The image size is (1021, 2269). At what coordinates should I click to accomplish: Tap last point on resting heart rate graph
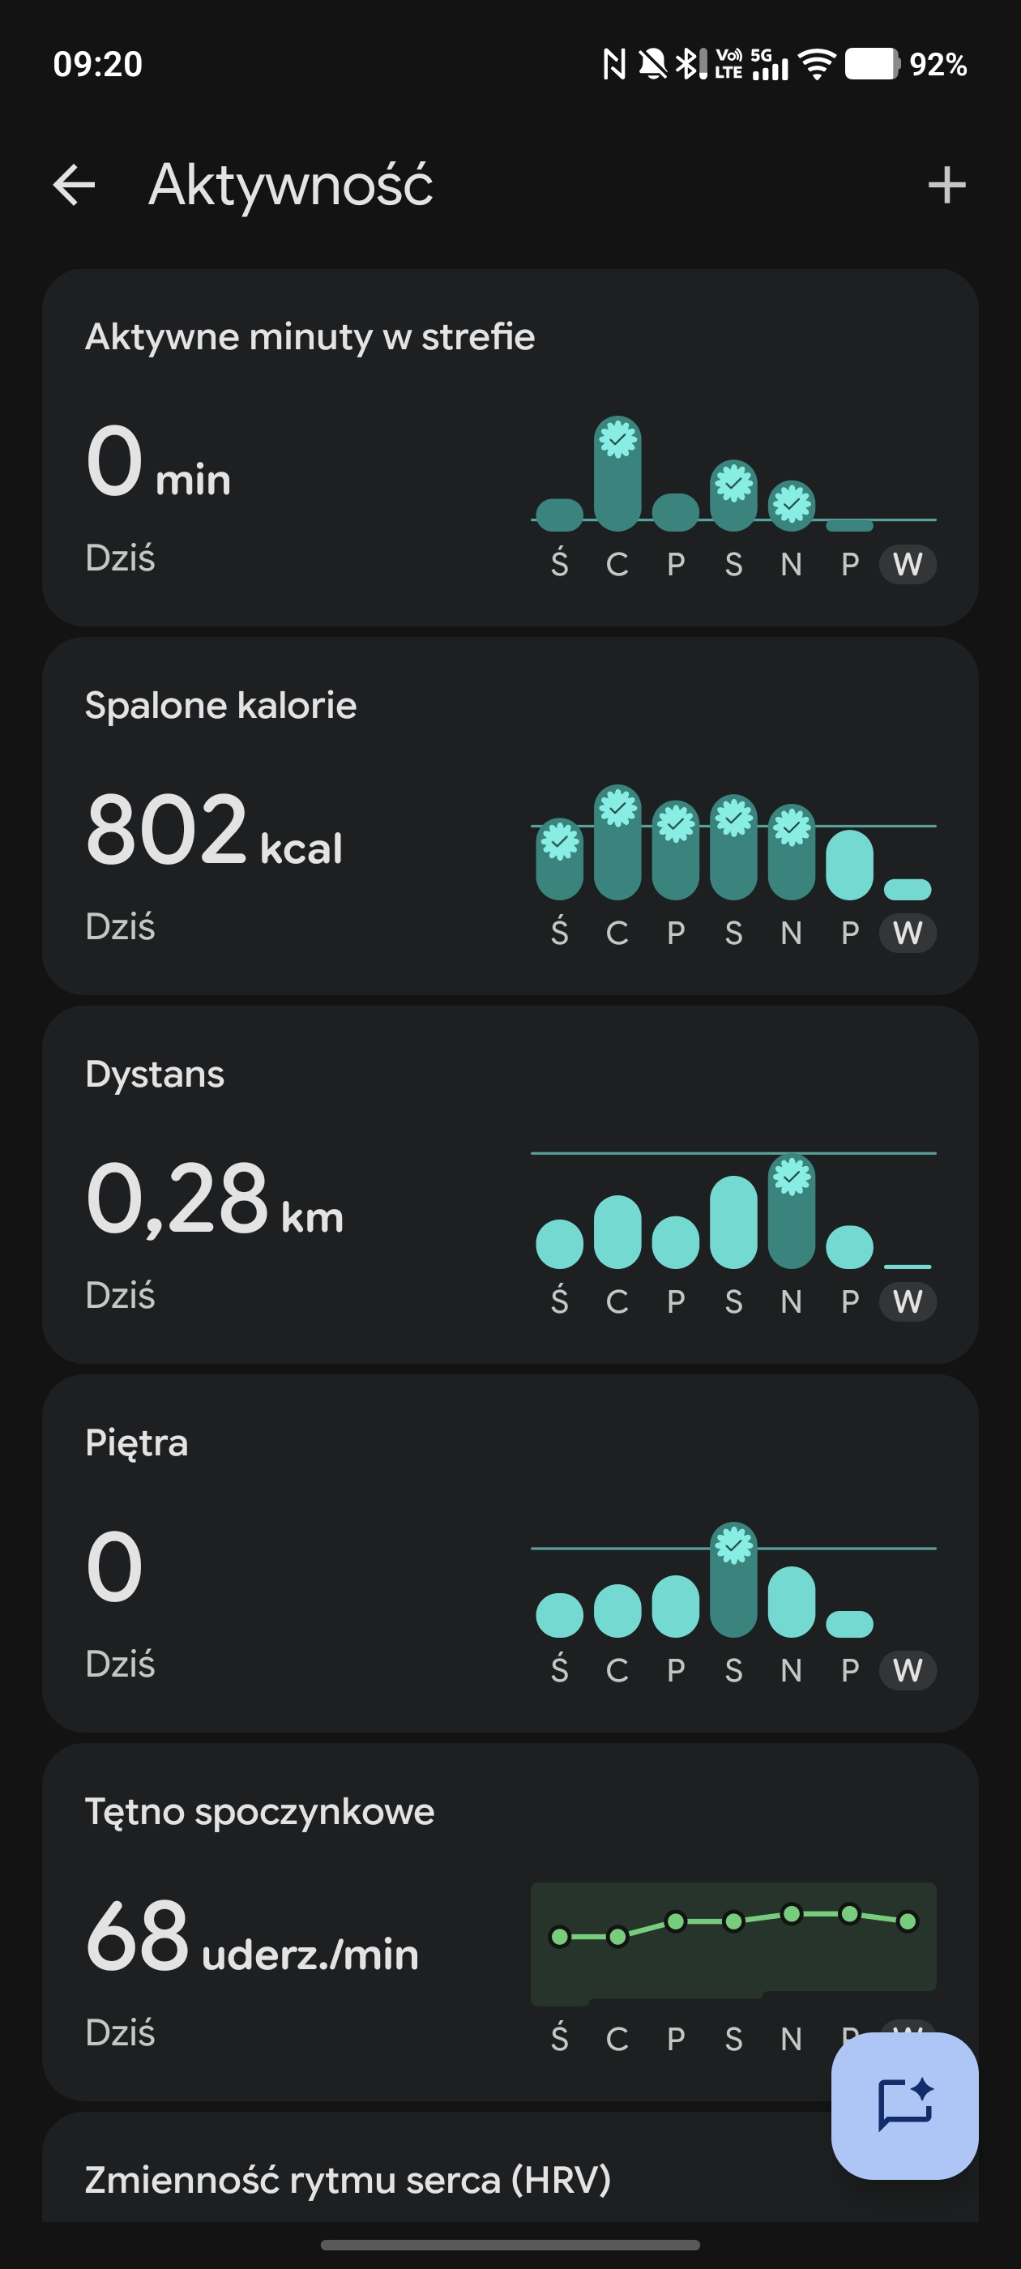(908, 1921)
